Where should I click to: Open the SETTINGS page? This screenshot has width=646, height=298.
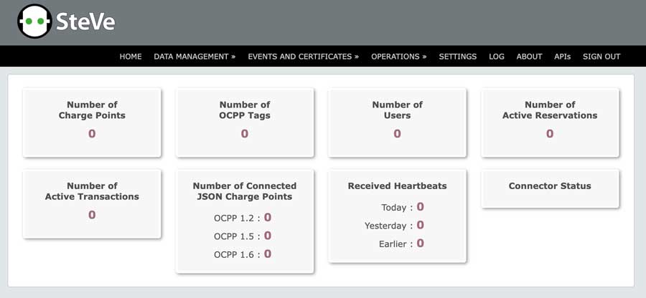pyautogui.click(x=457, y=57)
